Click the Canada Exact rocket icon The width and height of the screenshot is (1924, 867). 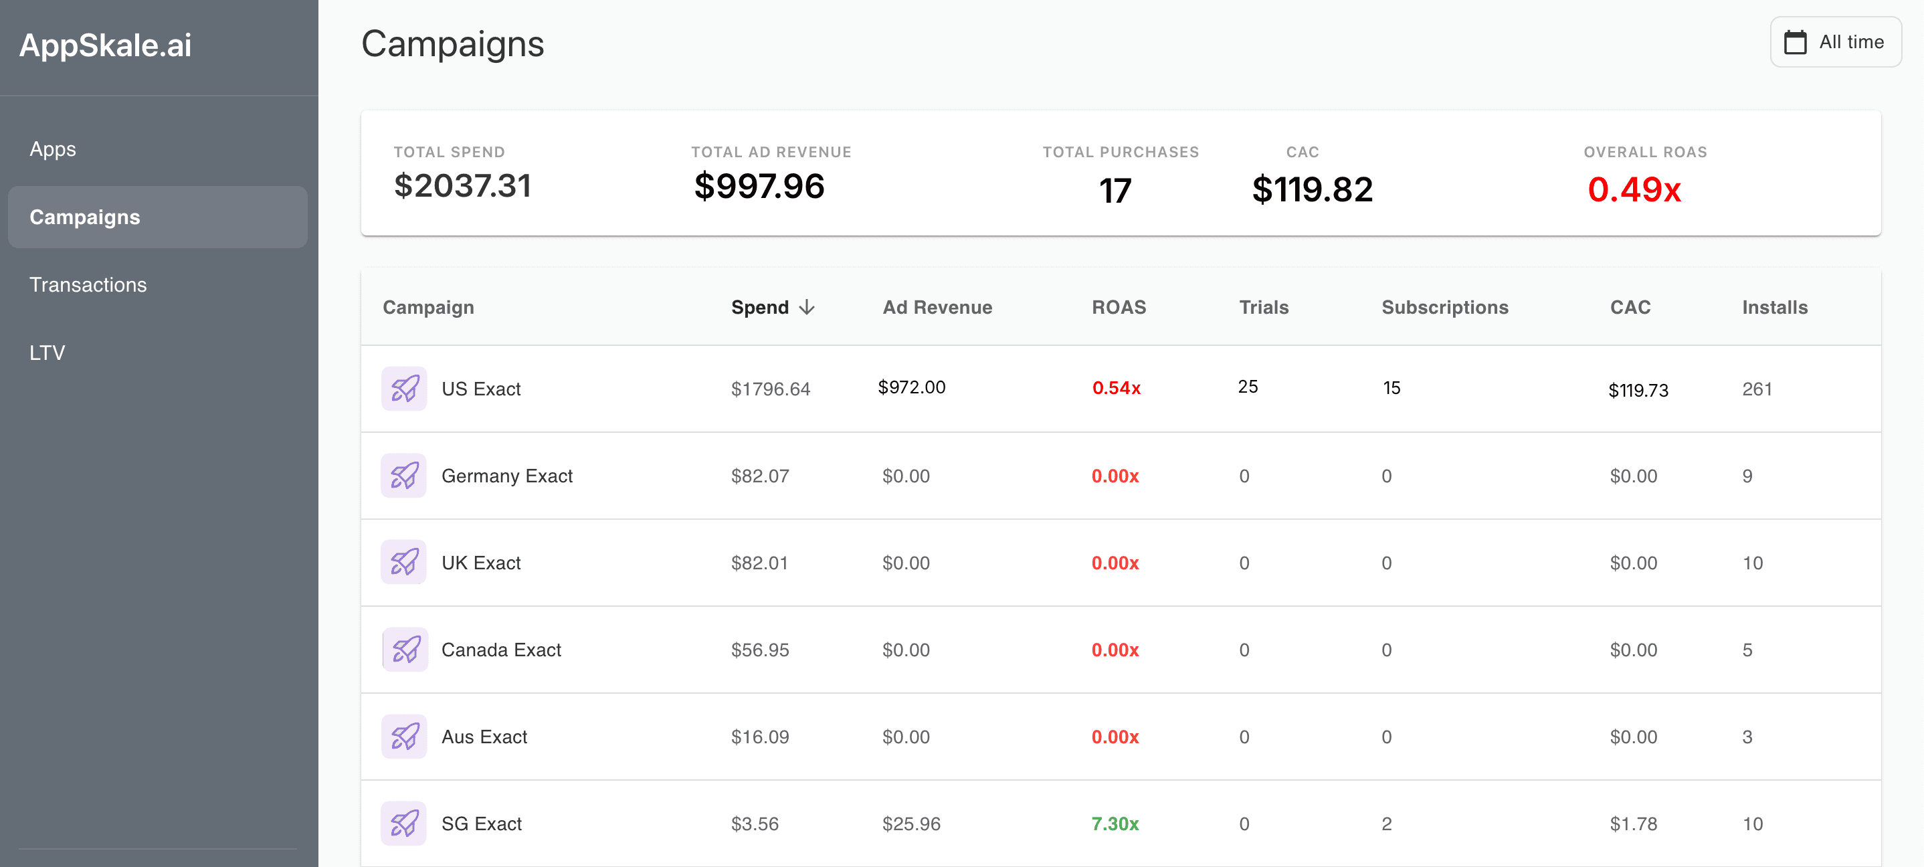[x=404, y=650]
